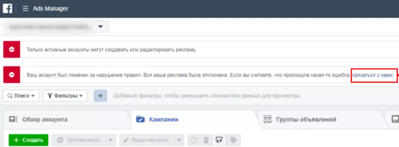399x147 pixels.
Task: Select the blurred ad account name field
Action: pyautogui.click(x=48, y=26)
